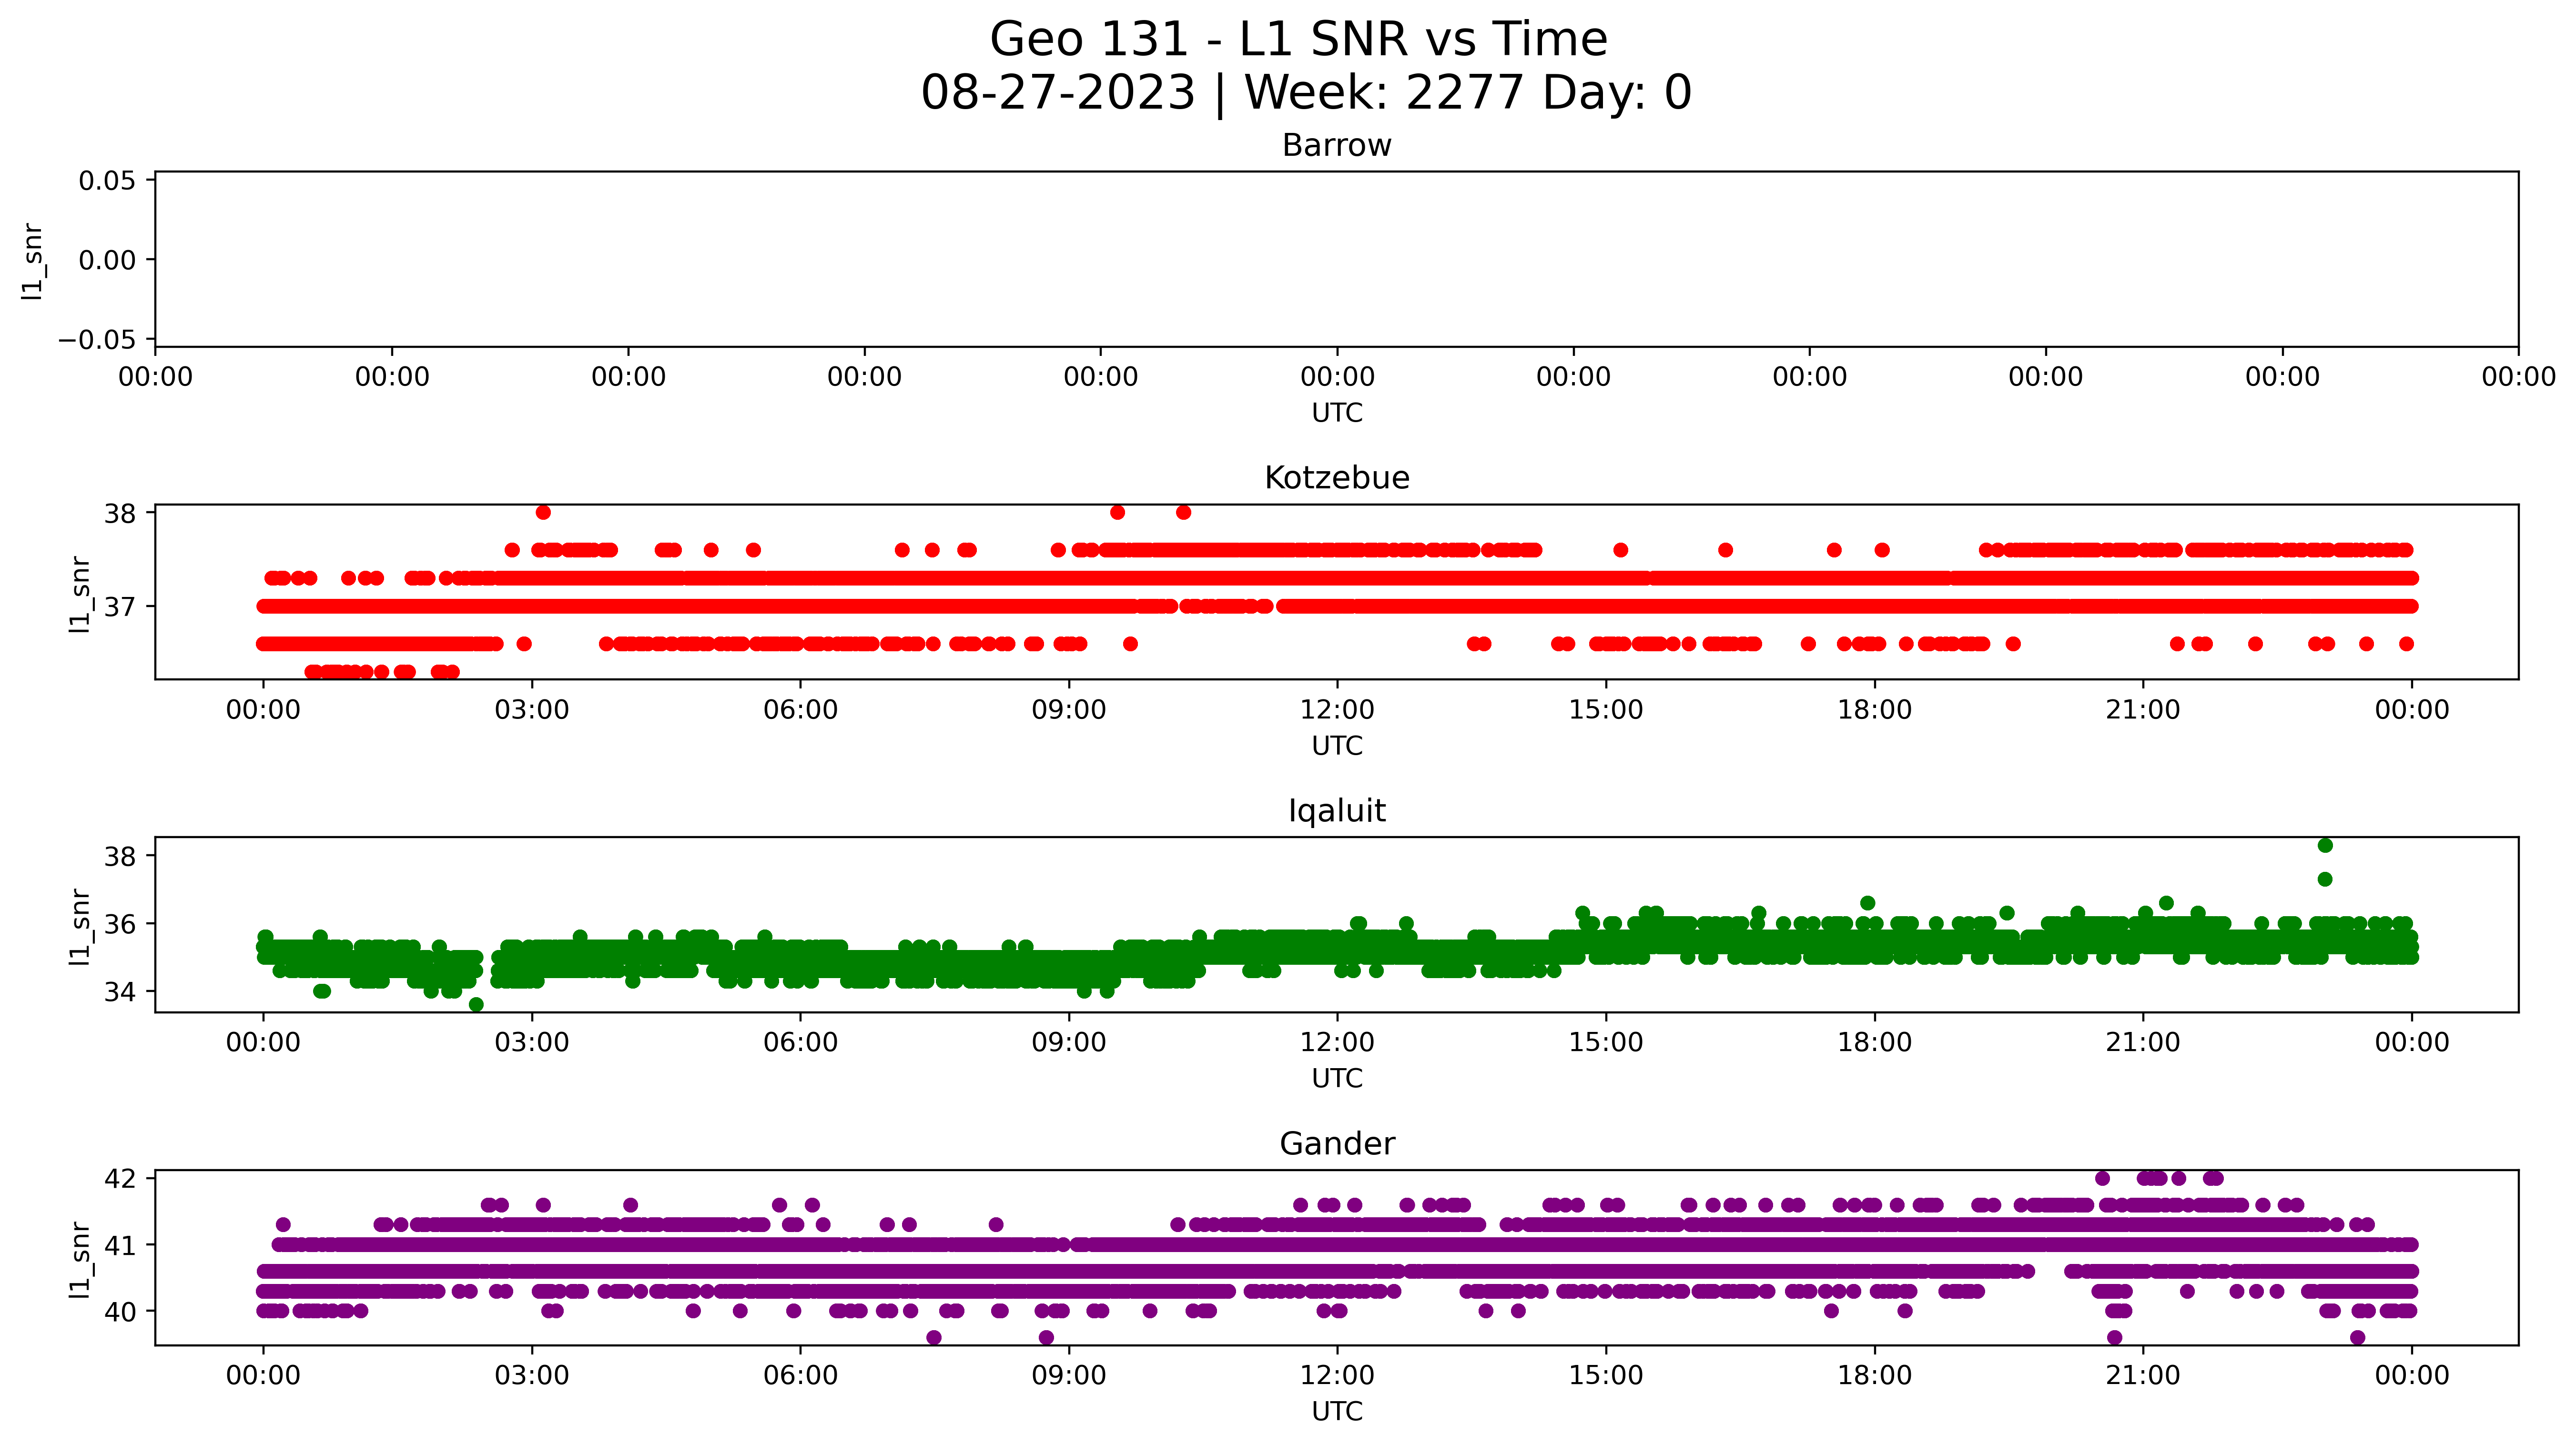Image resolution: width=2576 pixels, height=1445 pixels.
Task: Click the "l1_snr" y-axis label of Barrow plot
Action: [33, 261]
